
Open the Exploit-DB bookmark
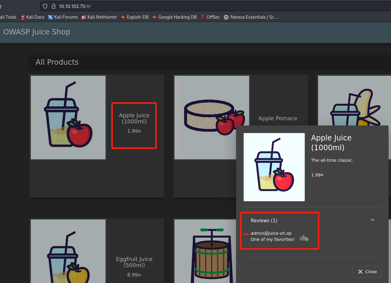[135, 17]
